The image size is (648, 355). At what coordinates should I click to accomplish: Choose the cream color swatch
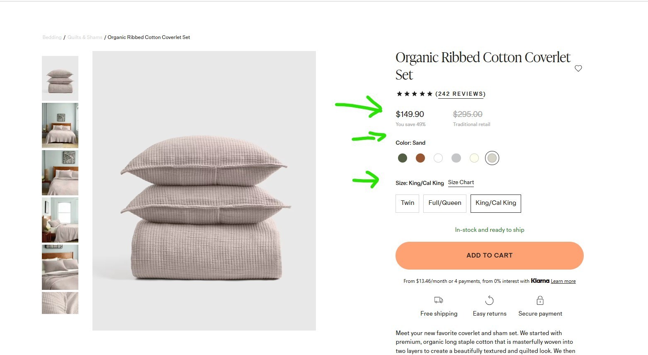pos(474,158)
